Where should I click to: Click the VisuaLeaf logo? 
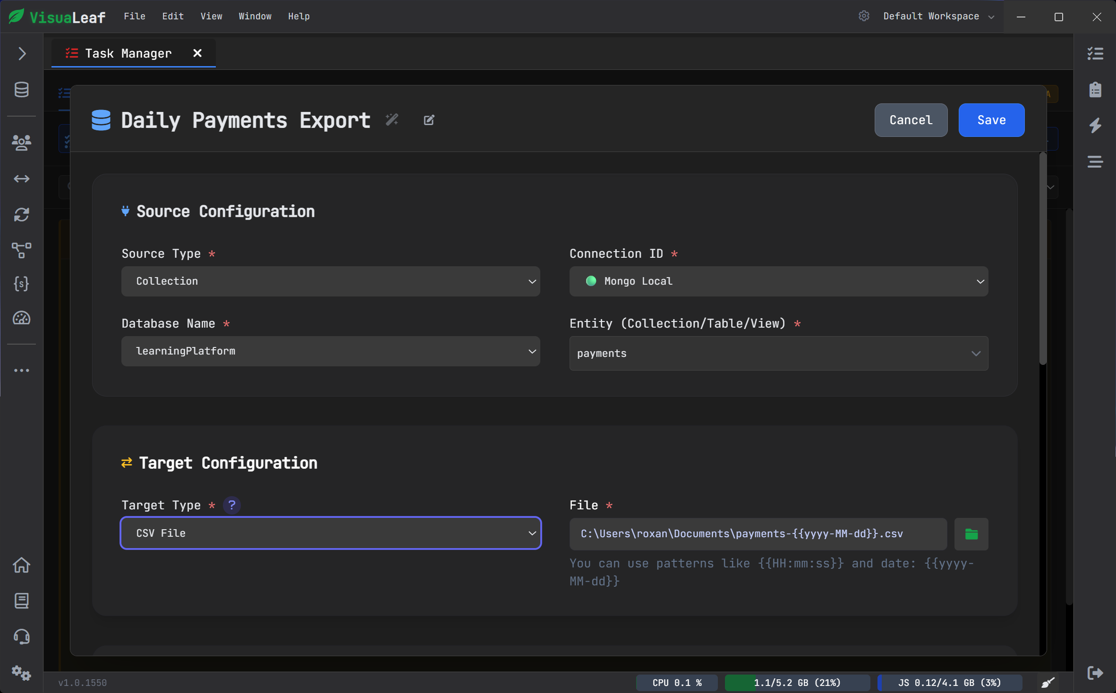click(x=57, y=17)
